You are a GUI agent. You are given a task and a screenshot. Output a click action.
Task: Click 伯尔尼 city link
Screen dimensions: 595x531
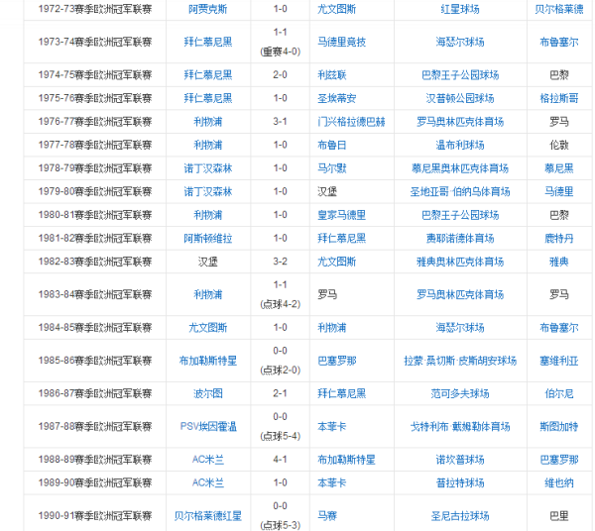(x=559, y=393)
